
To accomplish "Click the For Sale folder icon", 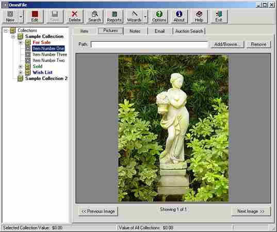I will tap(28, 43).
